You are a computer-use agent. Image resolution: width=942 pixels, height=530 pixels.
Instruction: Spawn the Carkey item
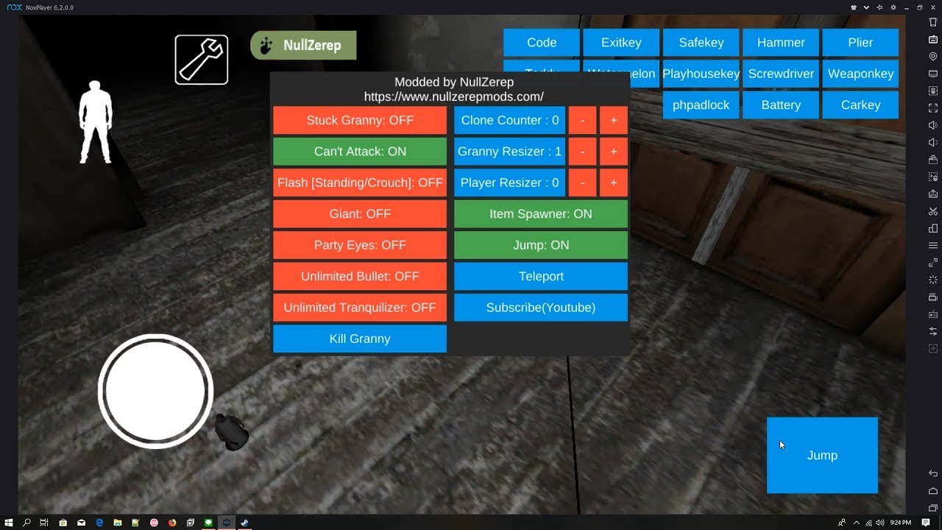tap(860, 105)
